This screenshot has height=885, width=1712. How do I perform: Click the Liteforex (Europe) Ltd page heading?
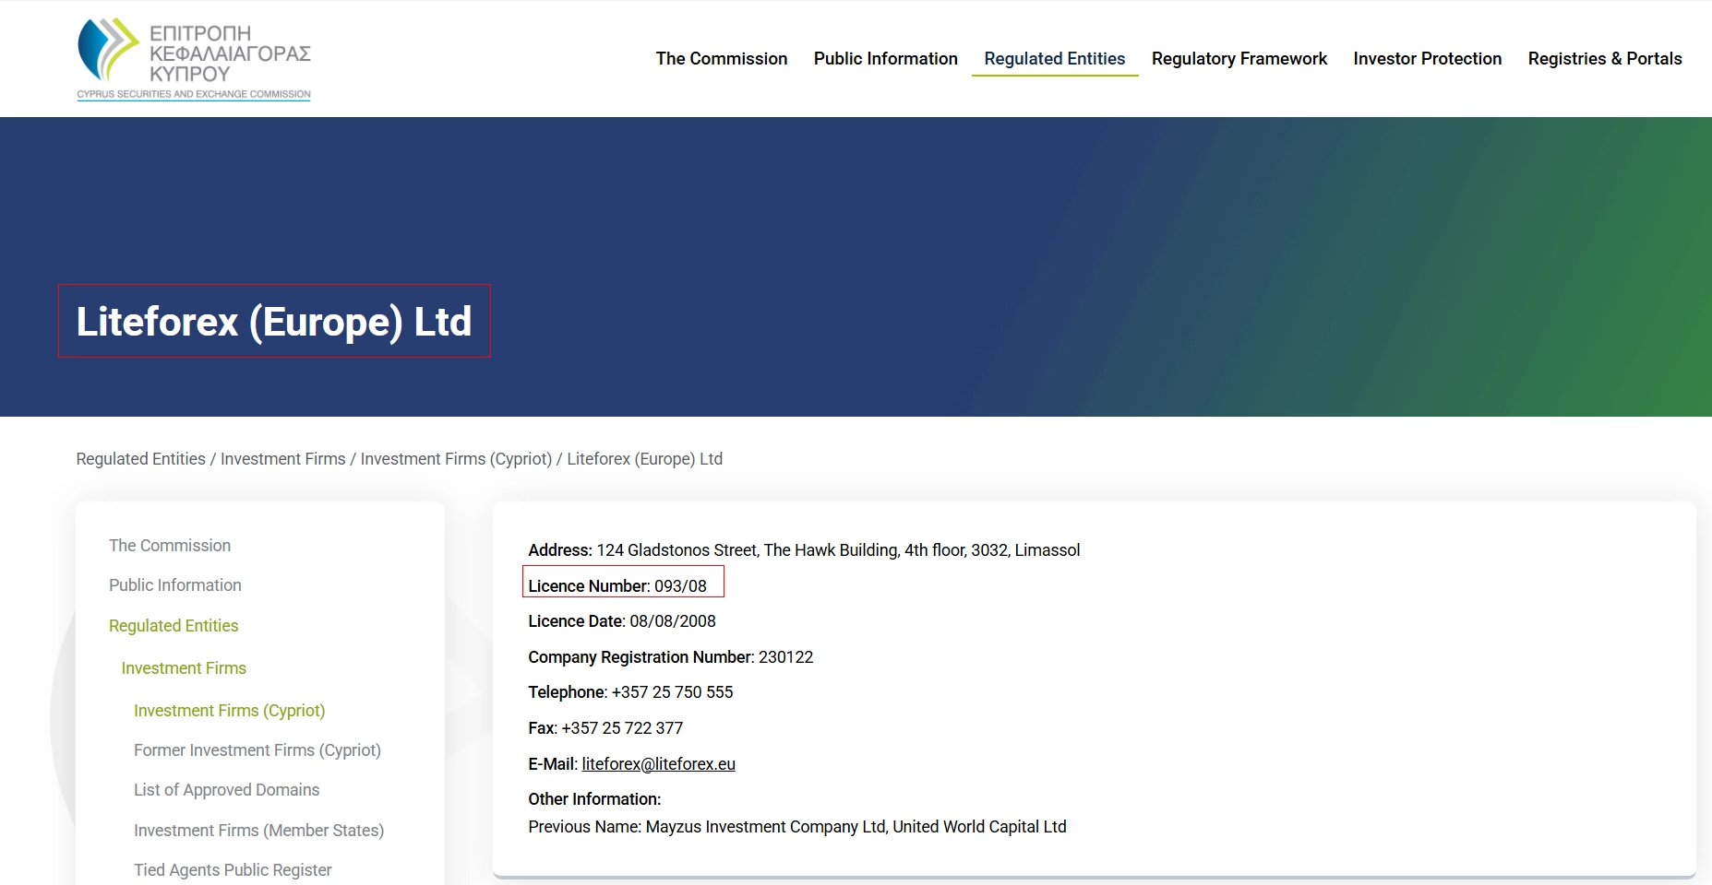coord(274,322)
